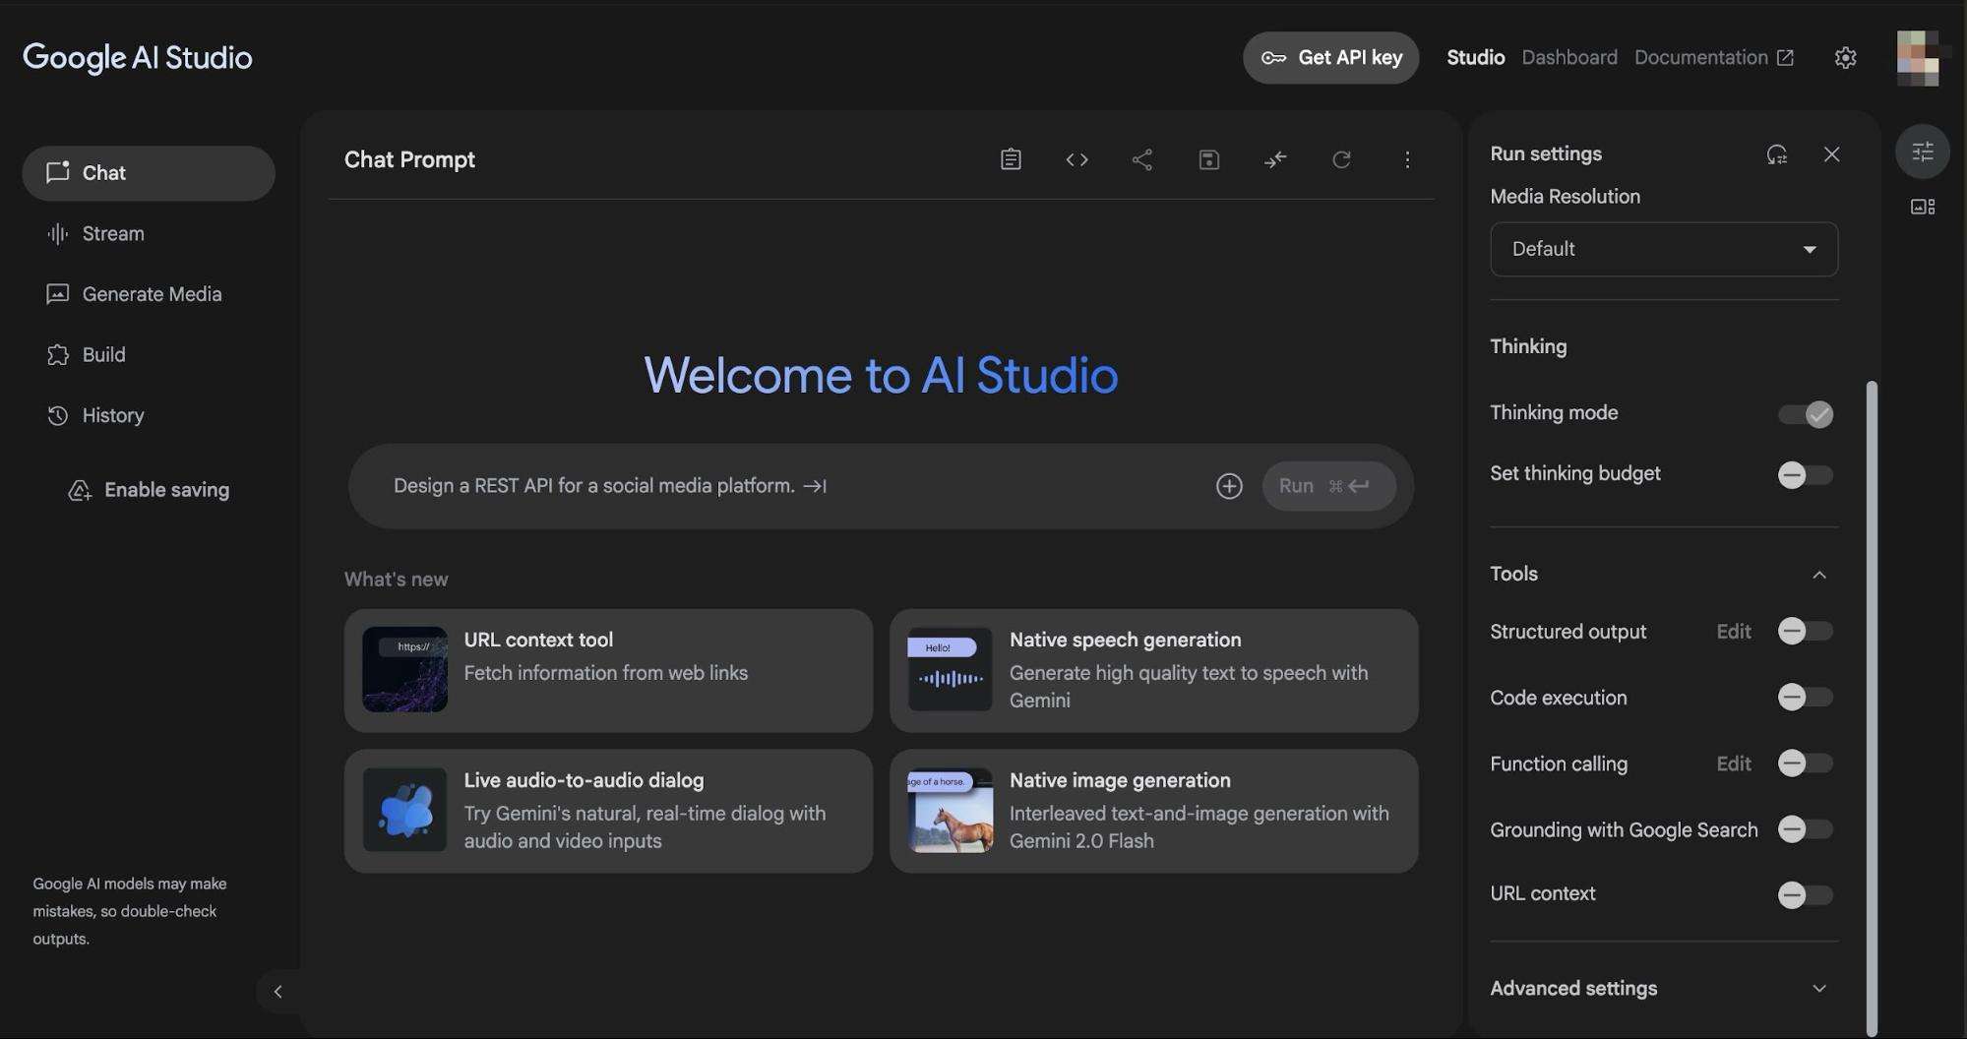
Task: Open History in the sidebar
Action: click(149, 416)
